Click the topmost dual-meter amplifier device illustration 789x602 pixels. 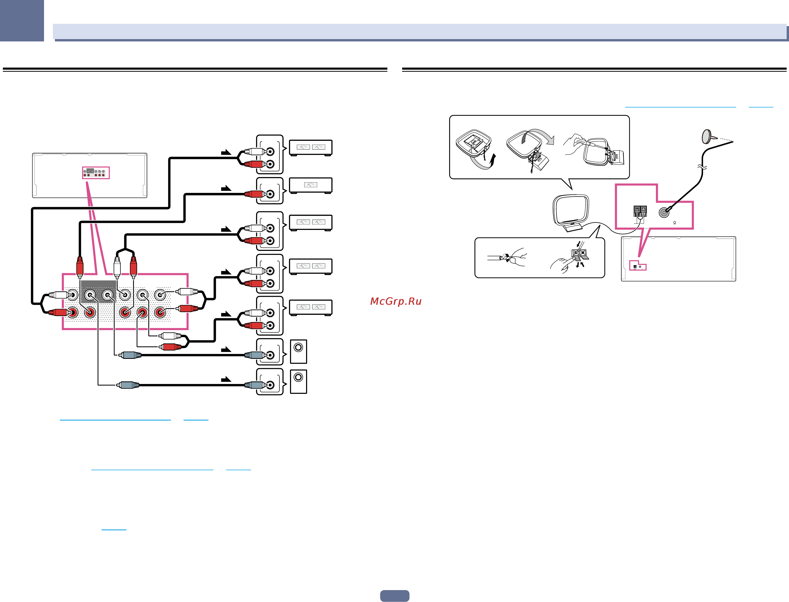pyautogui.click(x=311, y=148)
